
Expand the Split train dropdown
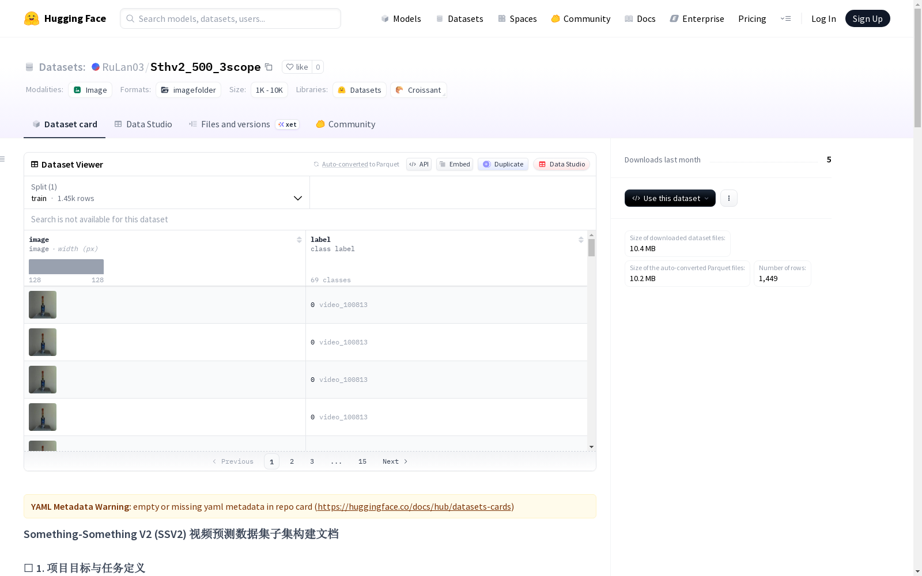pyautogui.click(x=167, y=192)
